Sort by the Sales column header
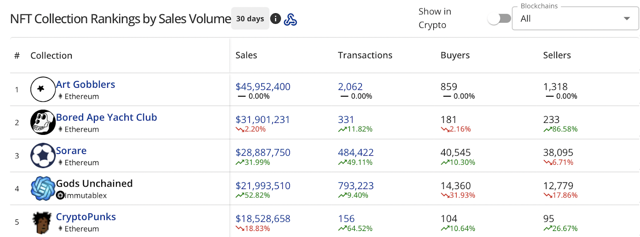Viewport: 640px width, 237px height. 246,55
